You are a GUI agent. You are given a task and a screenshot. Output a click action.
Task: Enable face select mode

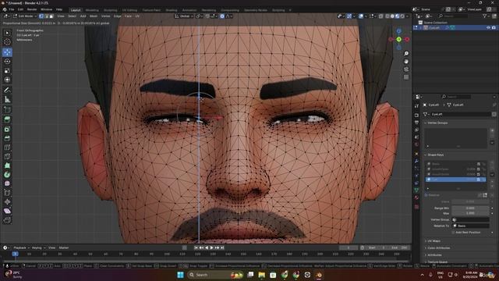click(51, 16)
